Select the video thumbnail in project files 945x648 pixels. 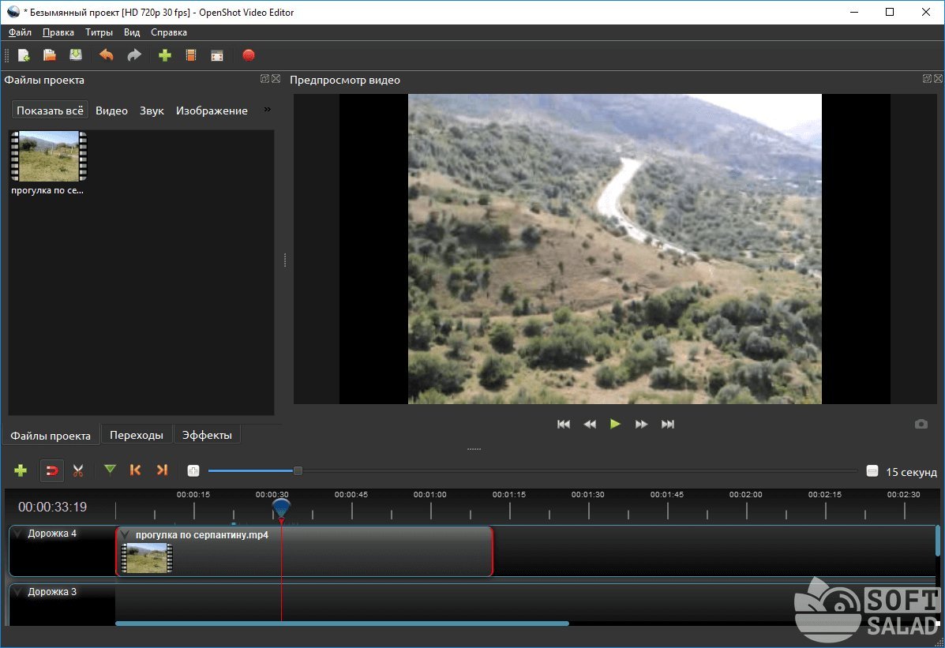(x=48, y=156)
